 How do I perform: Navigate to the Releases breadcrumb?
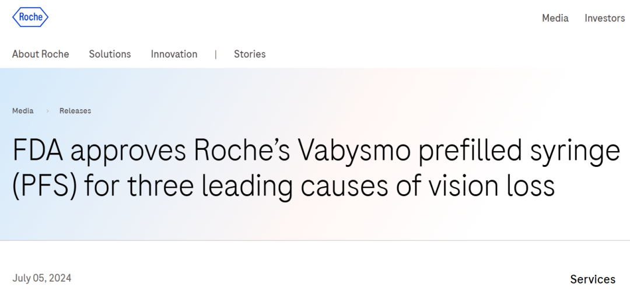(75, 111)
